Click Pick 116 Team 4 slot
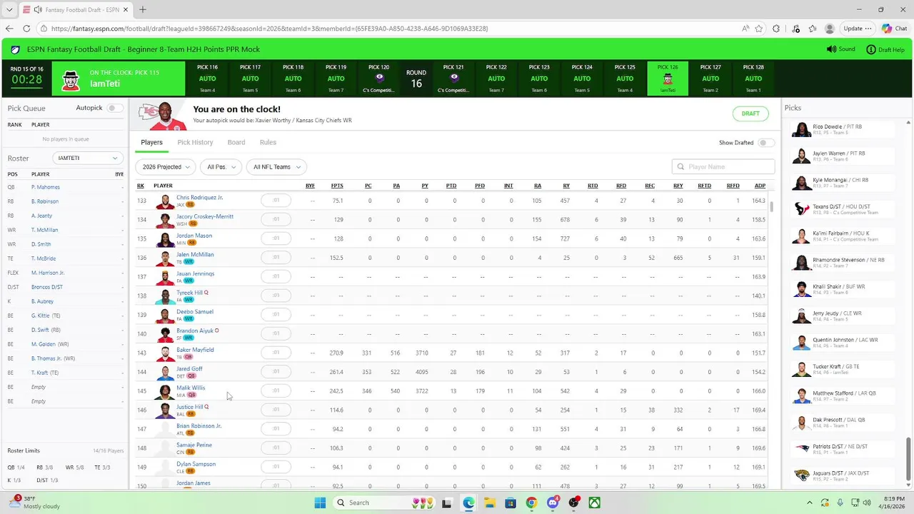Image resolution: width=914 pixels, height=514 pixels. (207, 79)
